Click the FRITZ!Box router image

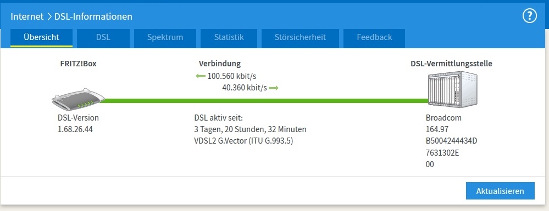tap(78, 100)
